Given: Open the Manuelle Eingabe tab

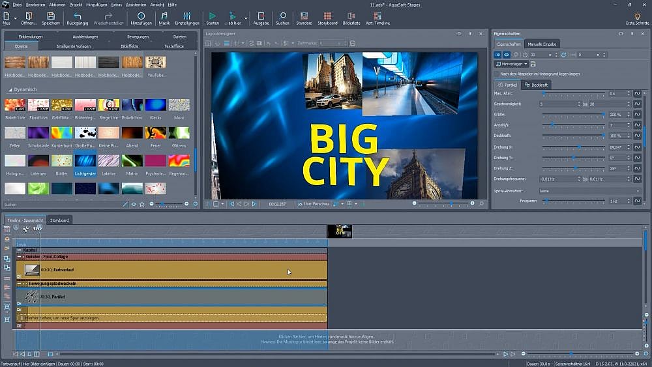Looking at the screenshot, I should tap(543, 44).
